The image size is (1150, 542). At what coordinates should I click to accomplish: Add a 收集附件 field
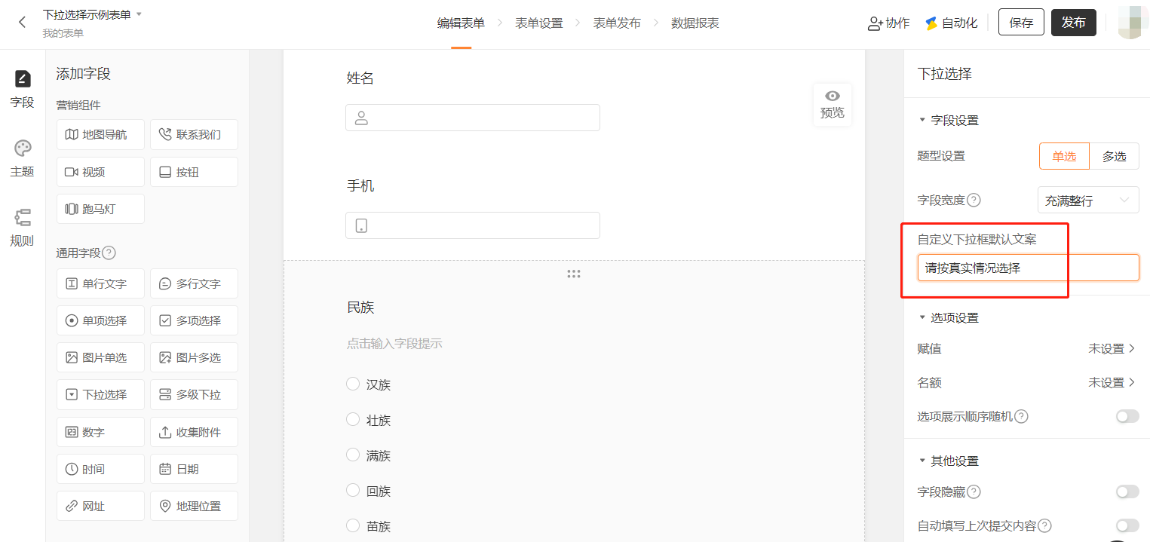(194, 432)
